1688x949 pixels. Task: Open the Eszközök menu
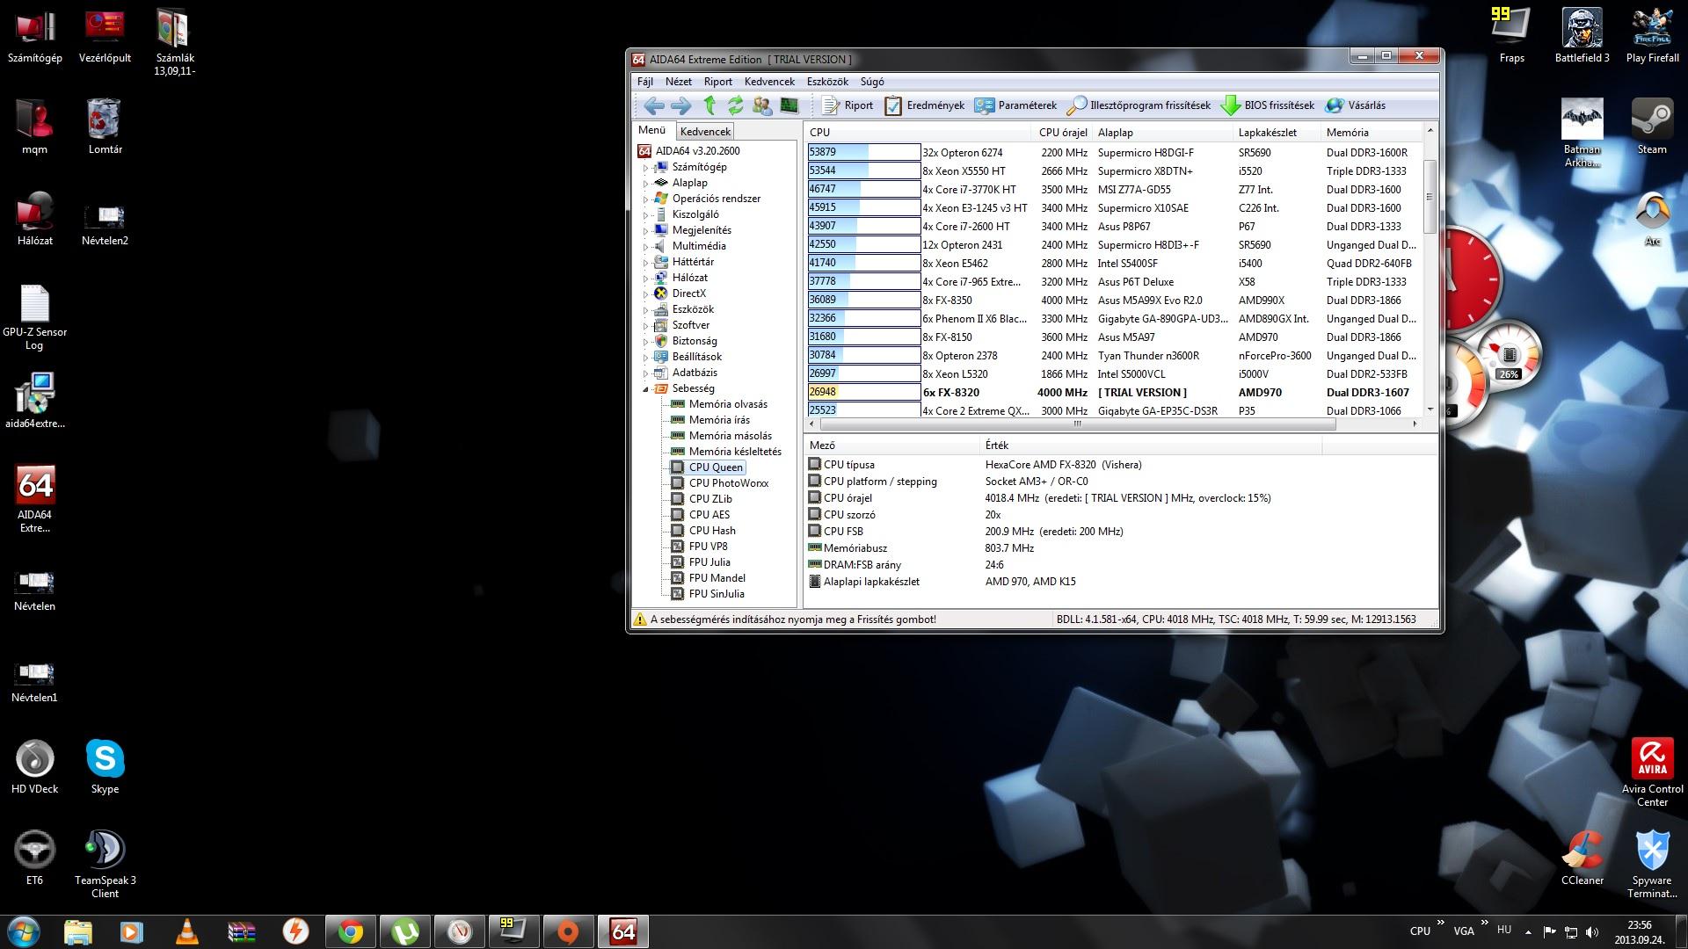point(827,82)
